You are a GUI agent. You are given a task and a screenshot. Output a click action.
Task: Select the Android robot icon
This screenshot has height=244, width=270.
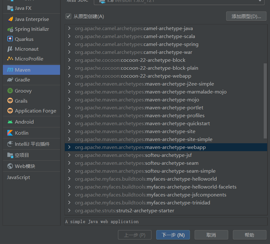10,122
